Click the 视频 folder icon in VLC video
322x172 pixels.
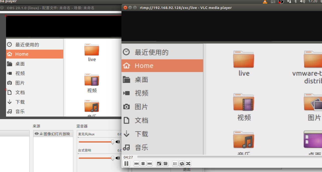(244, 102)
